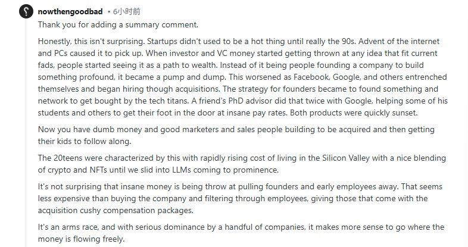The image size is (468, 247).
Task: Click the paragraph starting "Honestly, this isn't surprising"
Action: 238,77
